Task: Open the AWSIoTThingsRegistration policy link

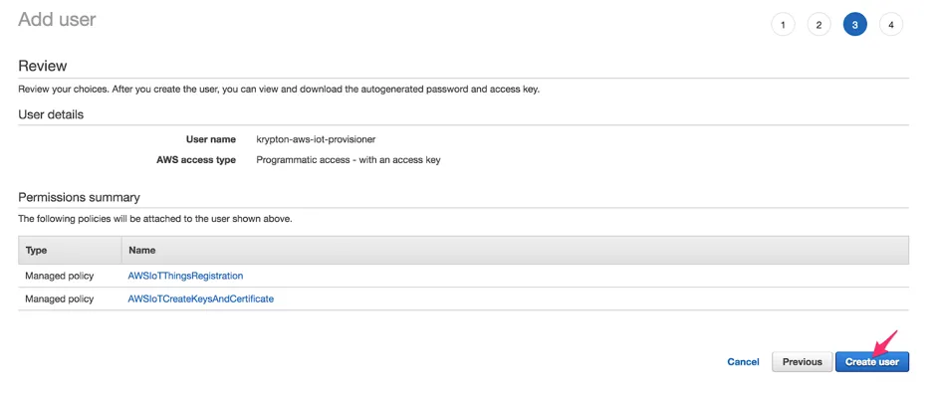Action: point(185,276)
